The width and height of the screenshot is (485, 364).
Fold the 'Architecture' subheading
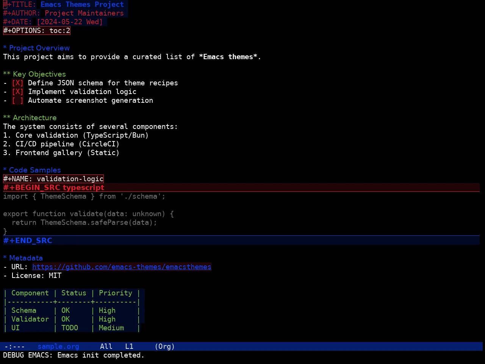(30, 118)
